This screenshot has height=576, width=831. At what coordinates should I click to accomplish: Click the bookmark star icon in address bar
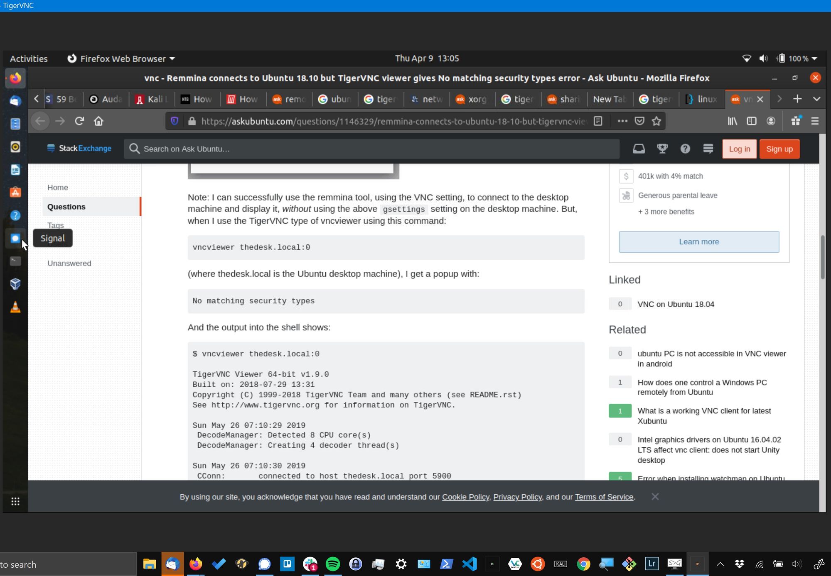656,120
